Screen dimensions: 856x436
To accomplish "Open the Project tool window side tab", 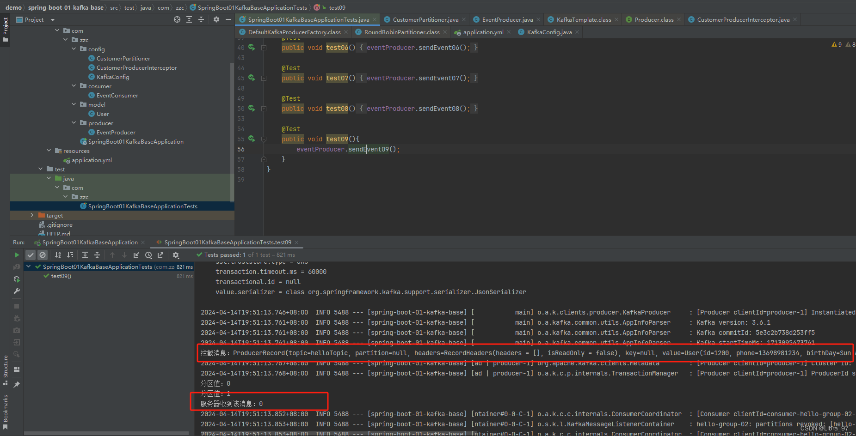I will 5,30.
